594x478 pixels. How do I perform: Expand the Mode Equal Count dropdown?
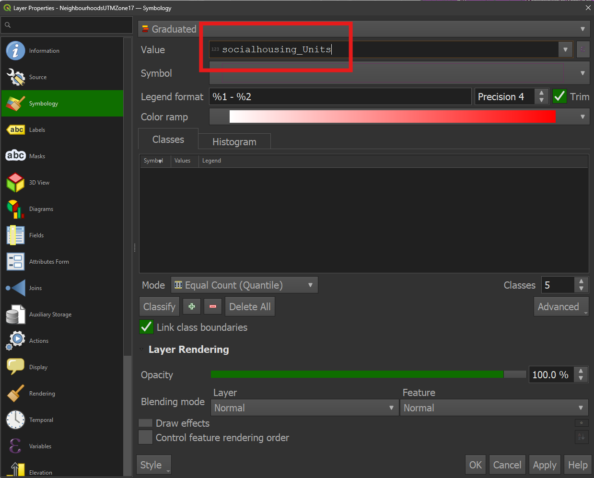pos(245,285)
